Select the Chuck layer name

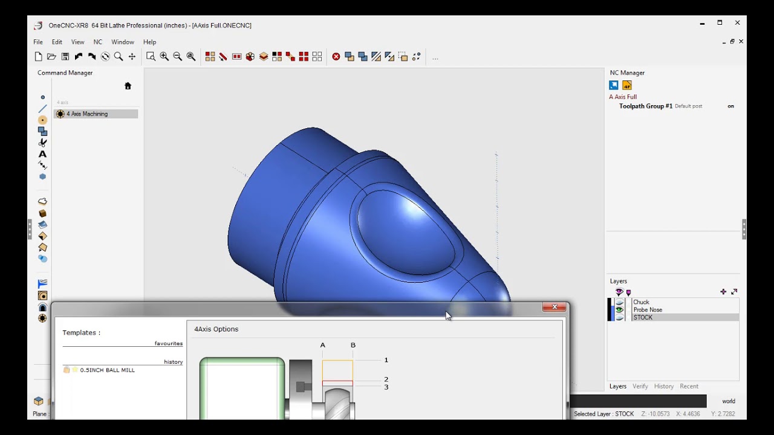tap(641, 302)
